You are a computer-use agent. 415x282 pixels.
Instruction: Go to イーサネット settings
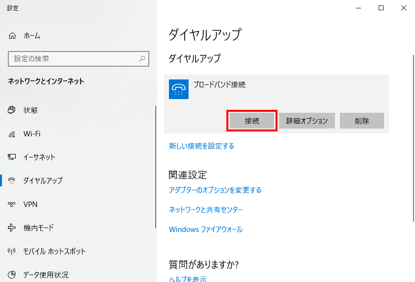[x=39, y=157]
